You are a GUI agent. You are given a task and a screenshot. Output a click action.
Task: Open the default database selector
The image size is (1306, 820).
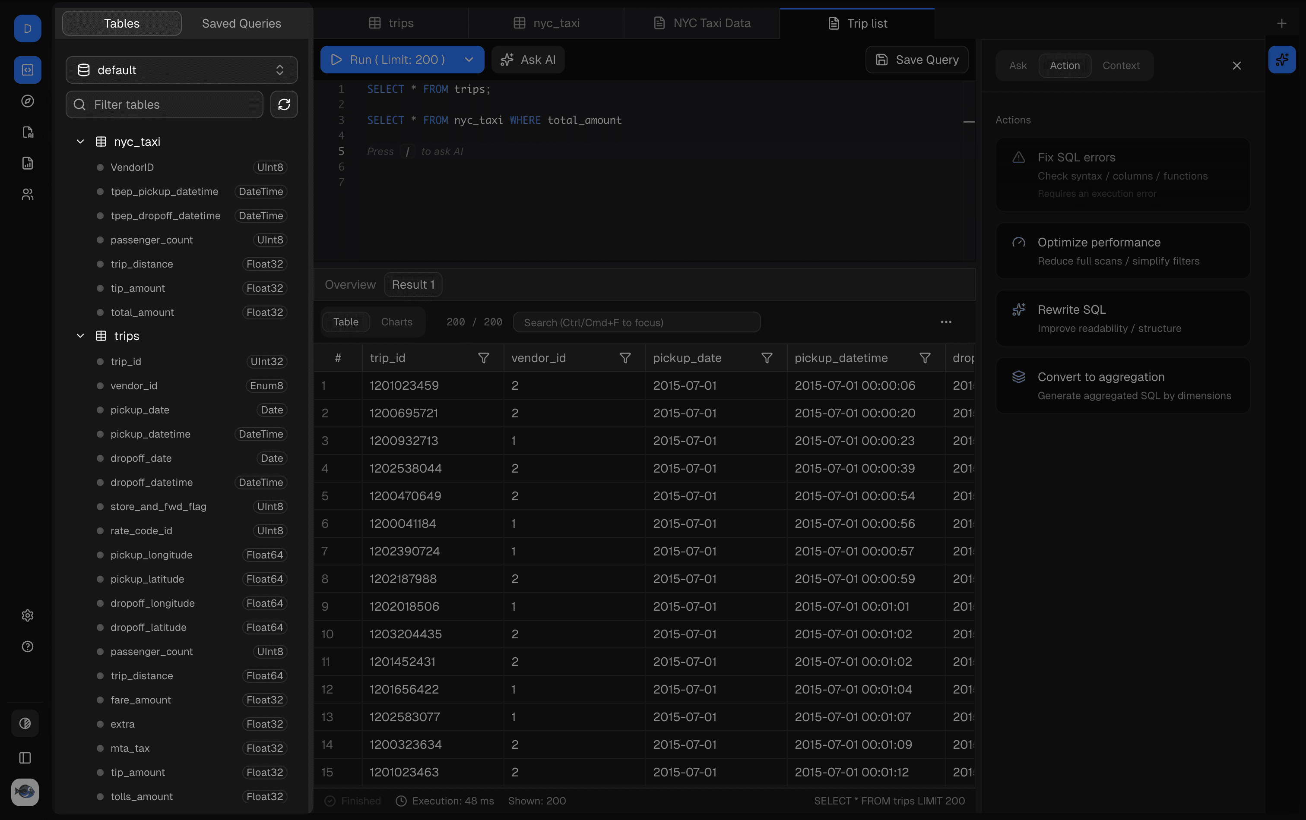pyautogui.click(x=182, y=70)
